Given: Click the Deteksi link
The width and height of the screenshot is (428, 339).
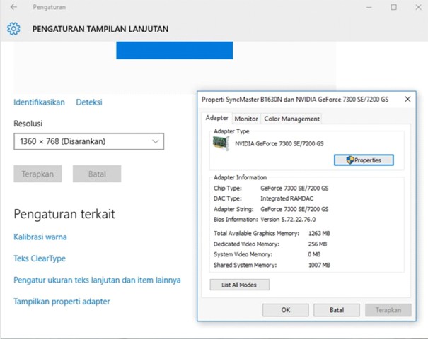Looking at the screenshot, I should [89, 102].
